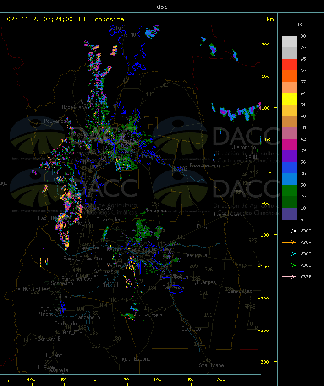Click the 0 tick on bottom horizontal axis

point(95,380)
